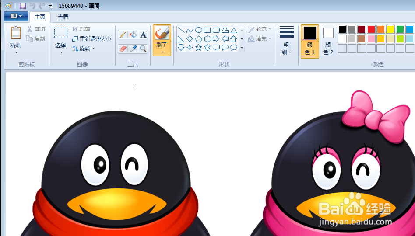Open the Paint file menu button
Viewport: 415px width, 236px height.
click(x=16, y=16)
